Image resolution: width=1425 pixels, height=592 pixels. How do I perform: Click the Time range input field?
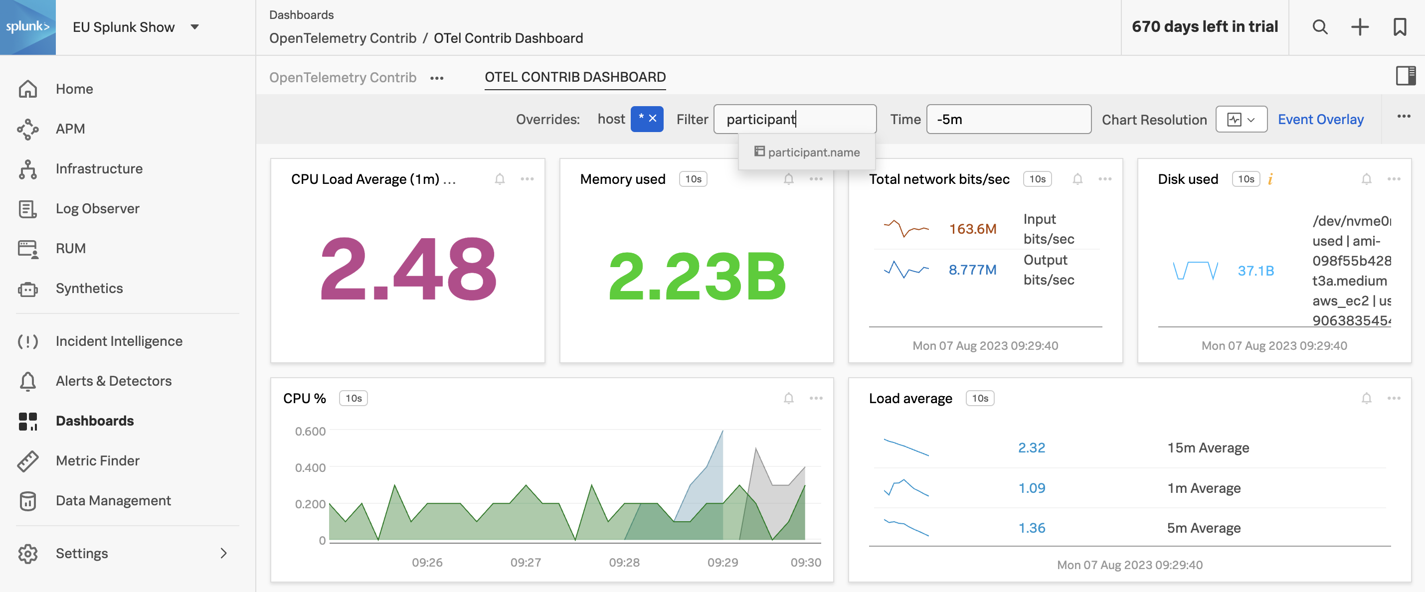1008,120
